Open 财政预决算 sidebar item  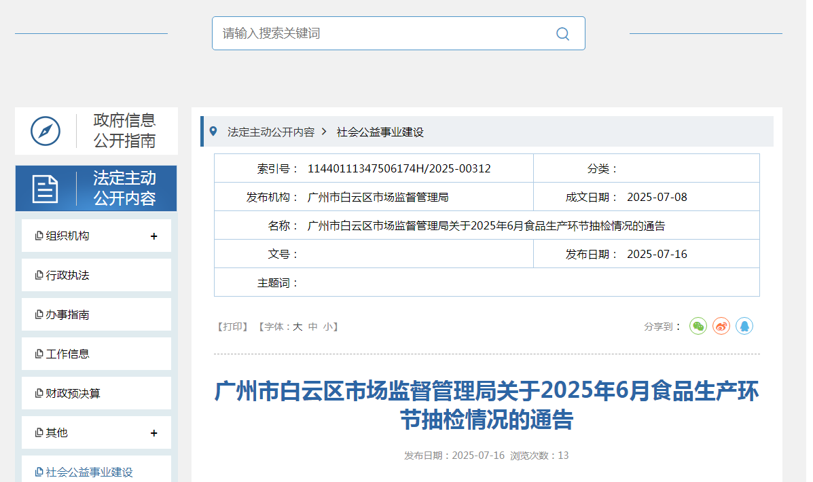click(x=96, y=393)
